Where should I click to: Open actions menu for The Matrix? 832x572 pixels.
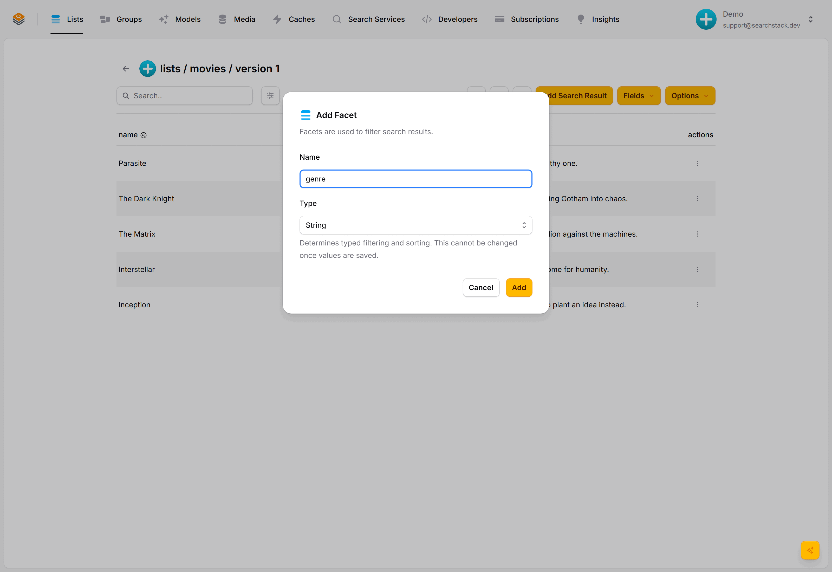697,234
